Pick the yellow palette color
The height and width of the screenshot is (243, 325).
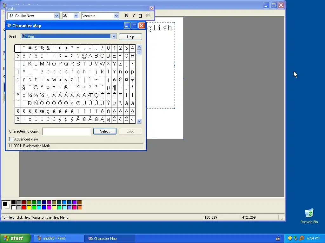pos(29,207)
